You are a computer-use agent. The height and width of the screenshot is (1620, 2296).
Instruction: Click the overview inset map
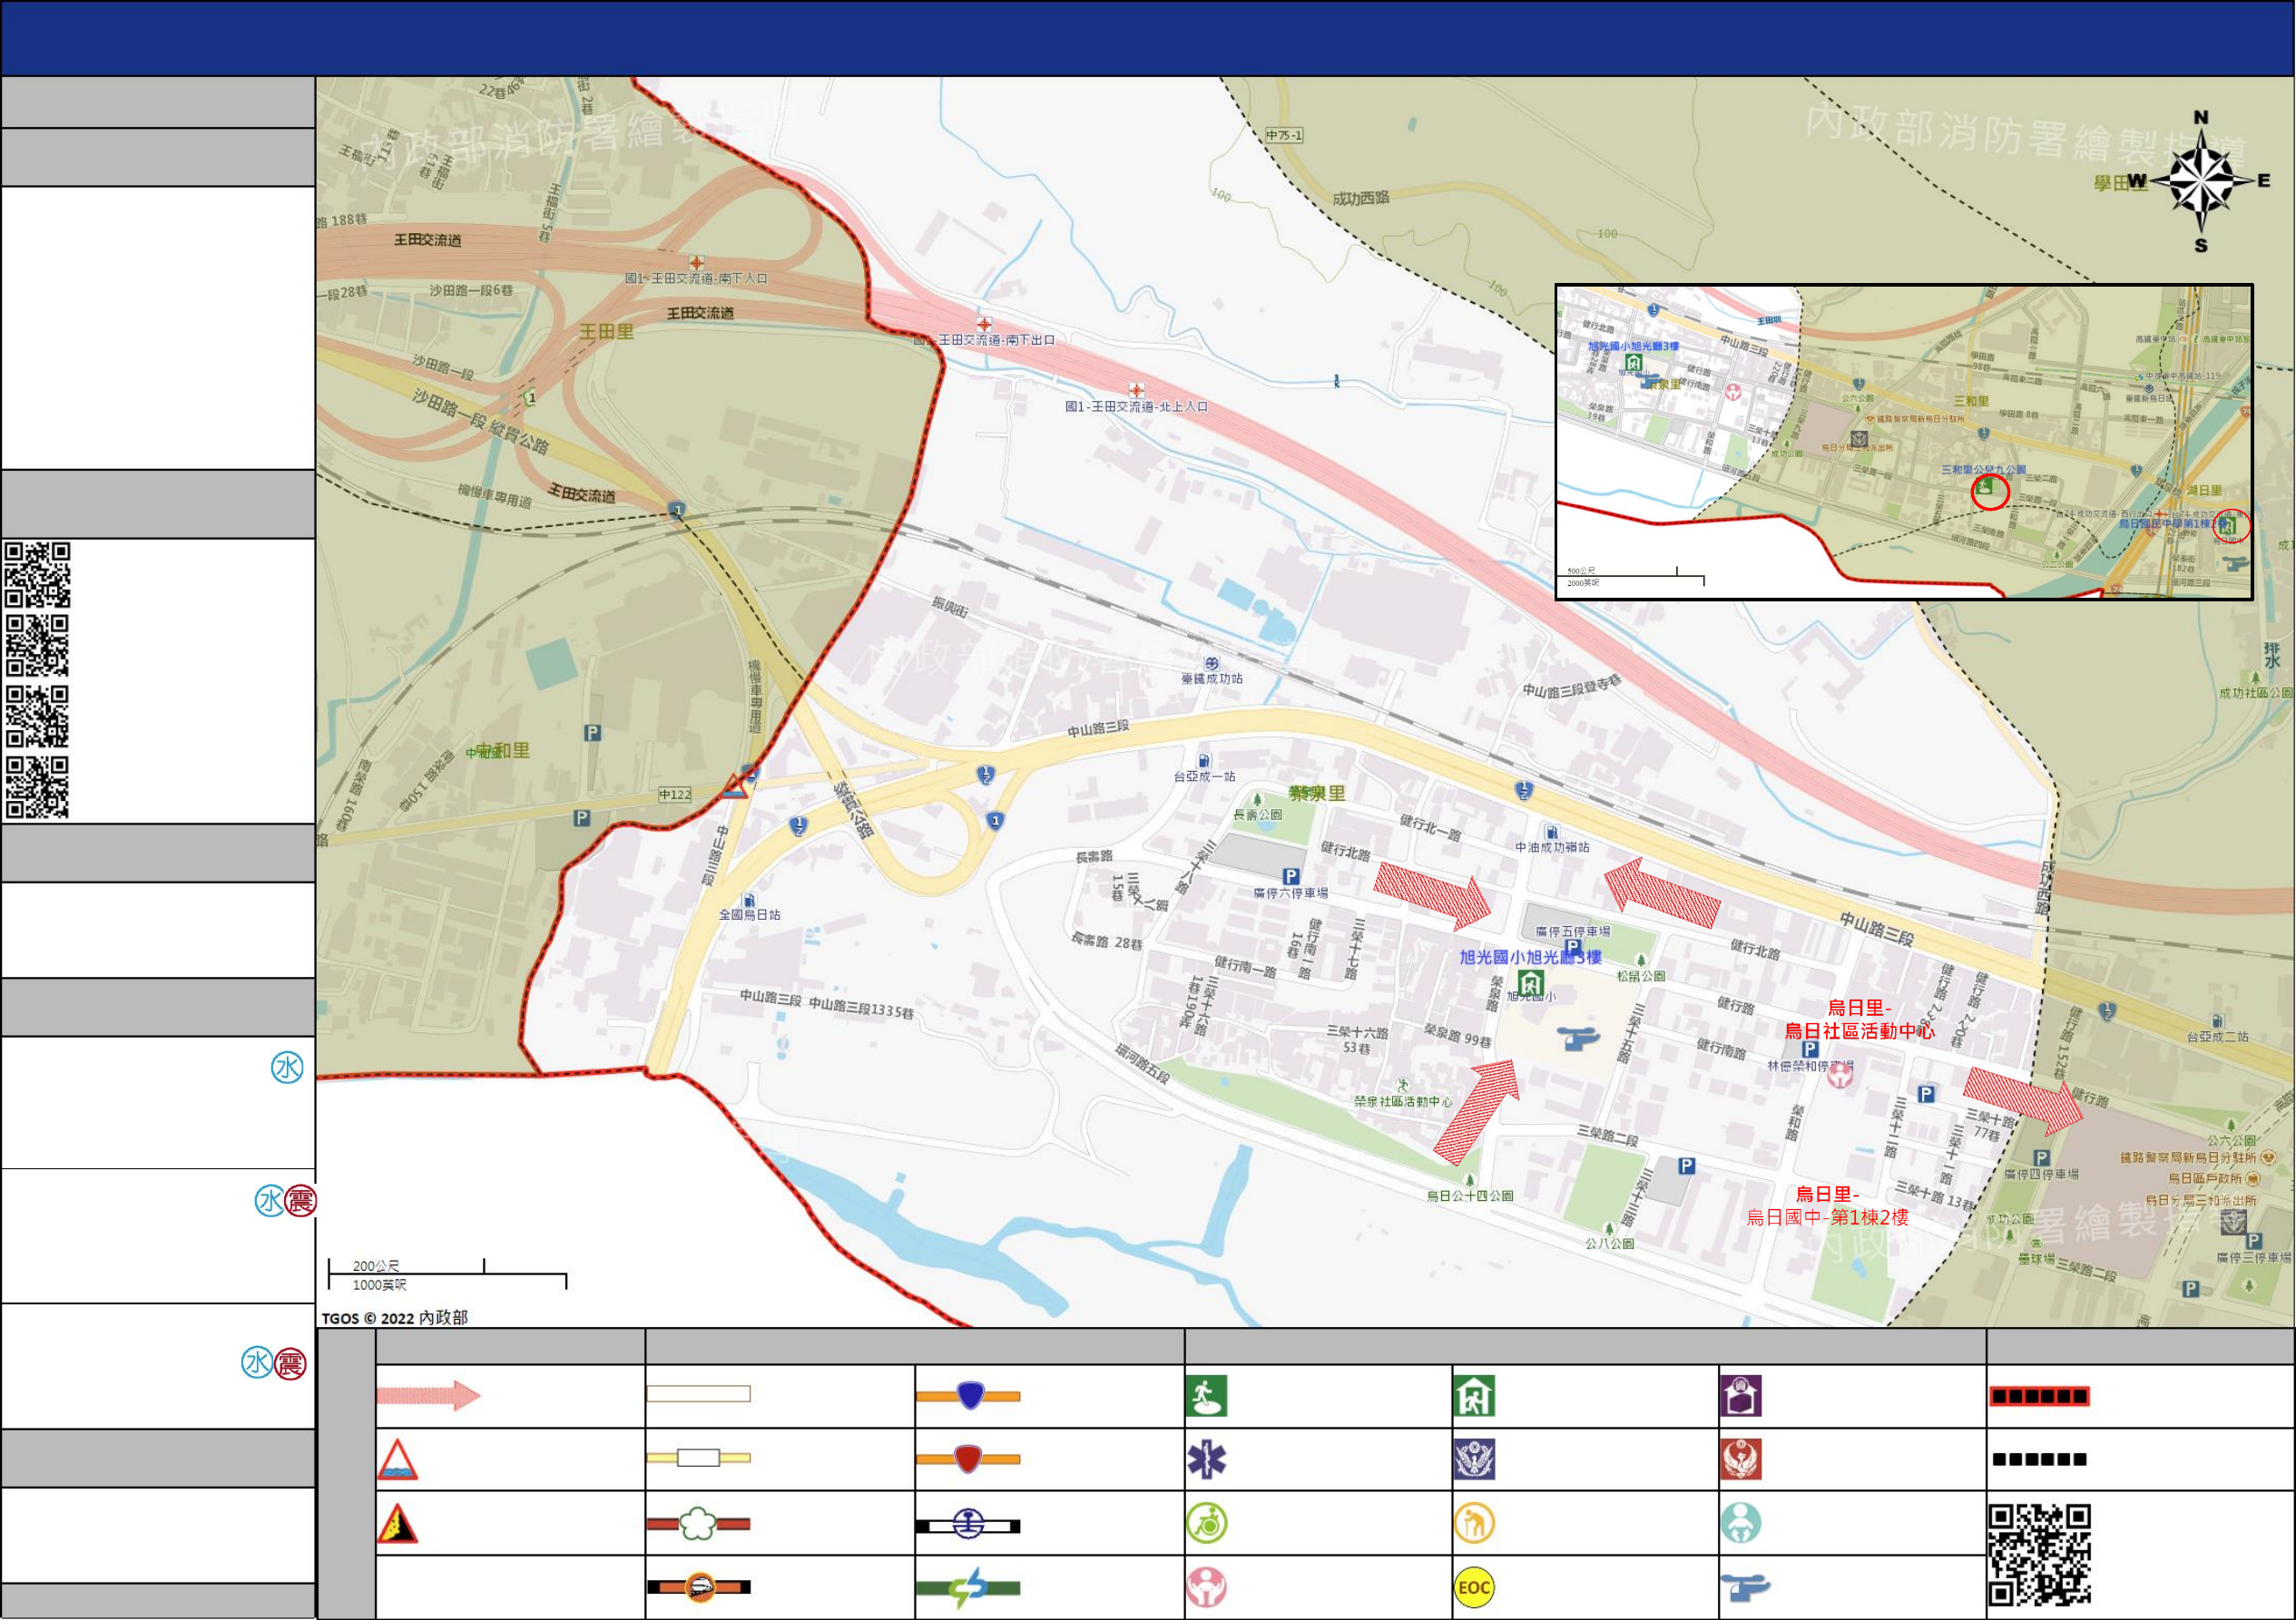point(1904,442)
